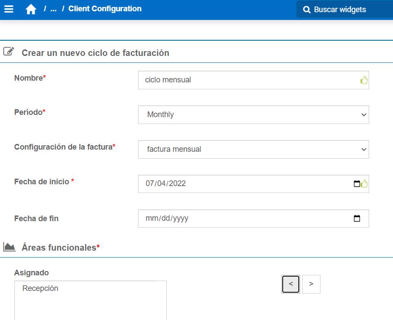Click the magnifier icon in the widget search
The width and height of the screenshot is (393, 320).
307,9
